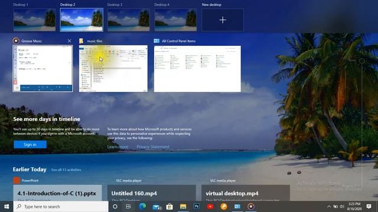Image resolution: width=378 pixels, height=212 pixels.
Task: Click the Control Panel icon beside its title
Action: point(157,41)
